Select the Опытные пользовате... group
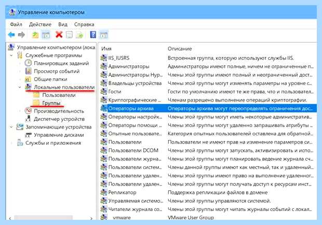322x225 pixels. 135,134
